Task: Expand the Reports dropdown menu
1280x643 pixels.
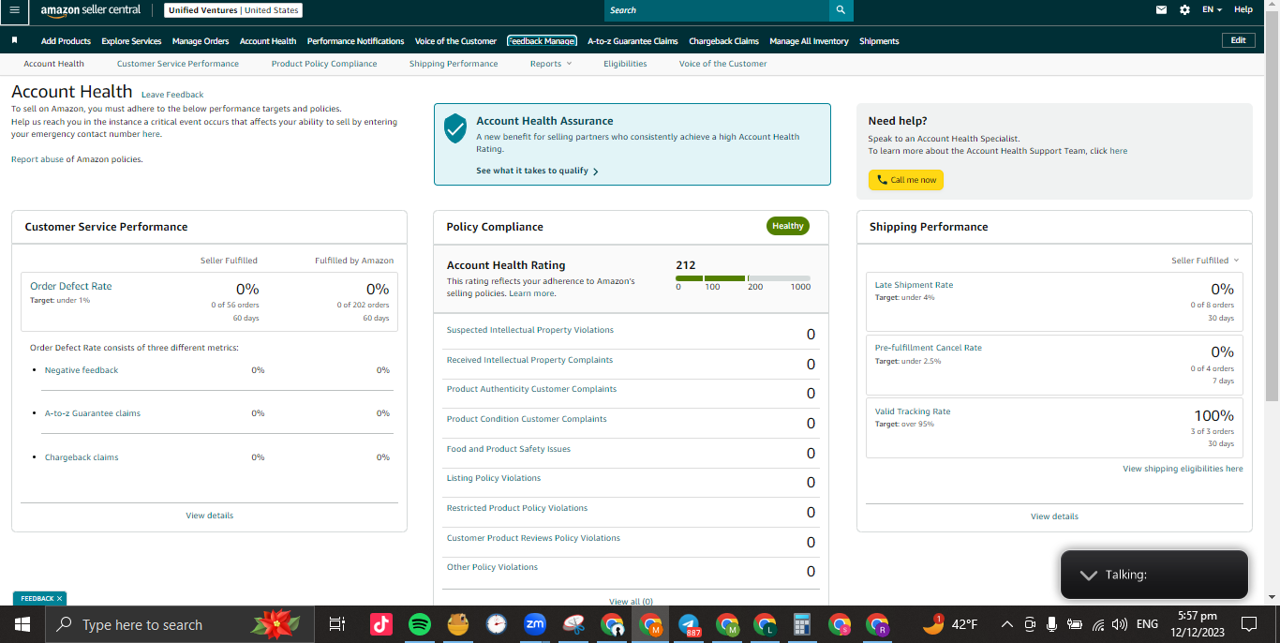Action: click(x=550, y=64)
